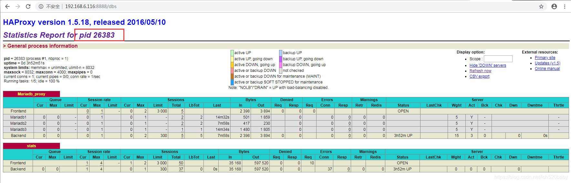This screenshot has width=571, height=183.
Task: Select Mariadb3 bytes in value '1 480'
Action: 245,130
